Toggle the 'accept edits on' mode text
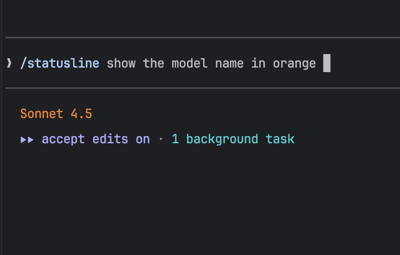Viewport: 400px width, 255px height. pyautogui.click(x=96, y=140)
